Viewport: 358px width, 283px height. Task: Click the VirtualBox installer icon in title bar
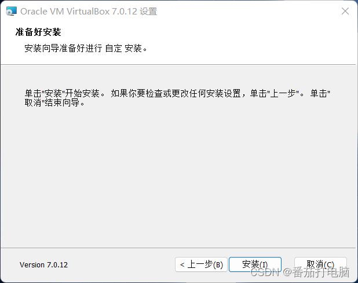pos(11,11)
